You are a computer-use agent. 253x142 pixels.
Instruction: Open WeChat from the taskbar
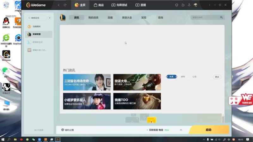click(34, 139)
